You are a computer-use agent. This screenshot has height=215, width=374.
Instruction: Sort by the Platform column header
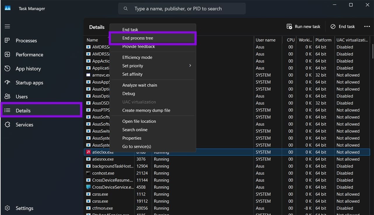323,40
